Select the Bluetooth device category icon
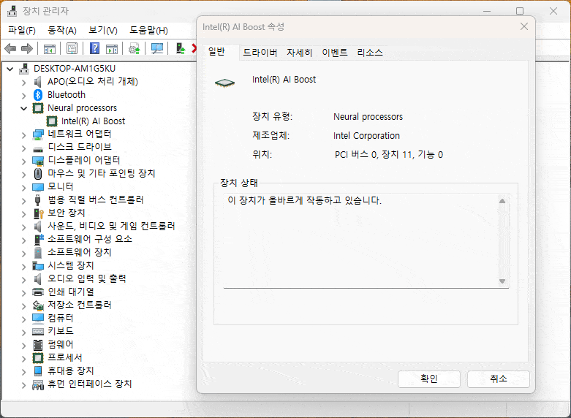571x418 pixels. pyautogui.click(x=39, y=95)
